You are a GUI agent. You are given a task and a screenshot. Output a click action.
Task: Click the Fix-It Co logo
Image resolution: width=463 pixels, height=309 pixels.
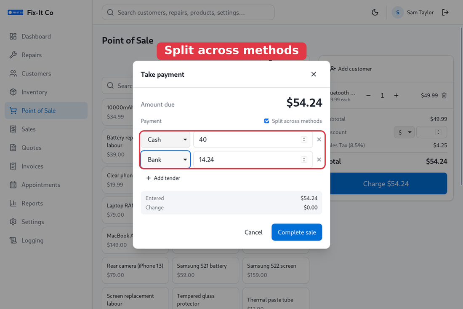[15, 12]
